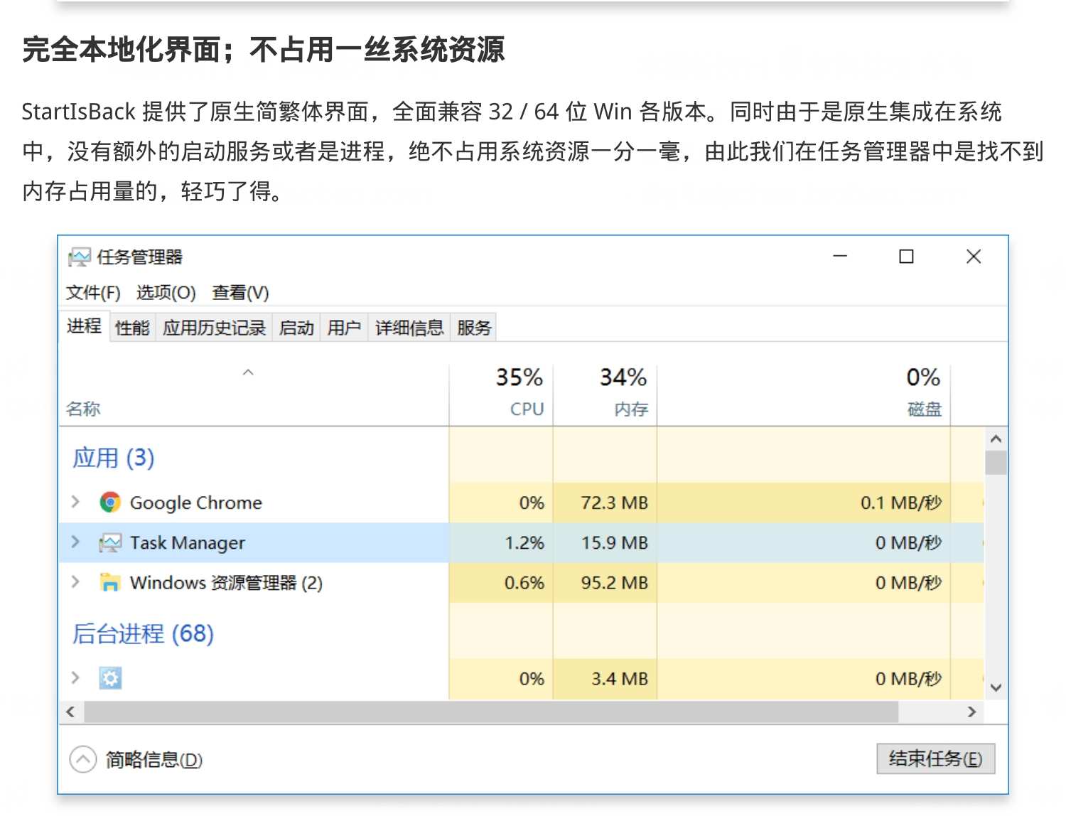The image size is (1066, 816).
Task: Expand the gear-icon background process row
Action: tap(75, 677)
